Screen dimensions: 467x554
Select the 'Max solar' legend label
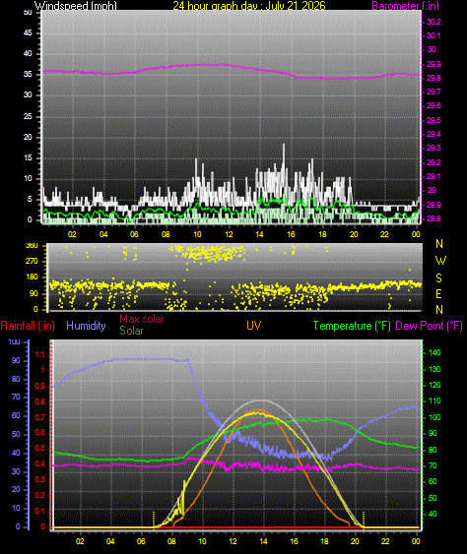(x=142, y=319)
